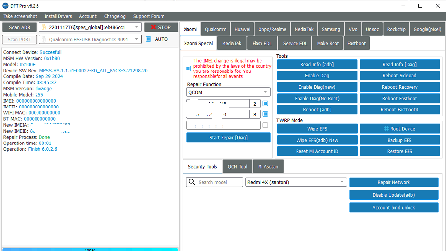Toggle the AUTO checkbox
Screen dimensions: 446x251
click(x=149, y=39)
